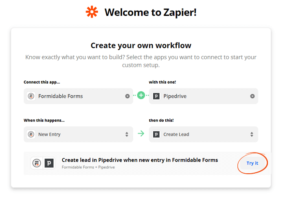Click the Formidable Forms + Pipedrive subtitle
Screen dimensions: 285x198
(88, 167)
